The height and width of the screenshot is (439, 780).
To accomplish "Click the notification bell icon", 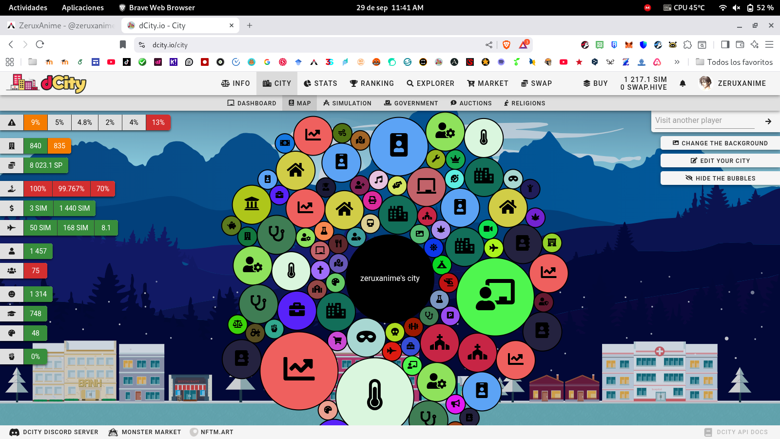I will tap(682, 83).
